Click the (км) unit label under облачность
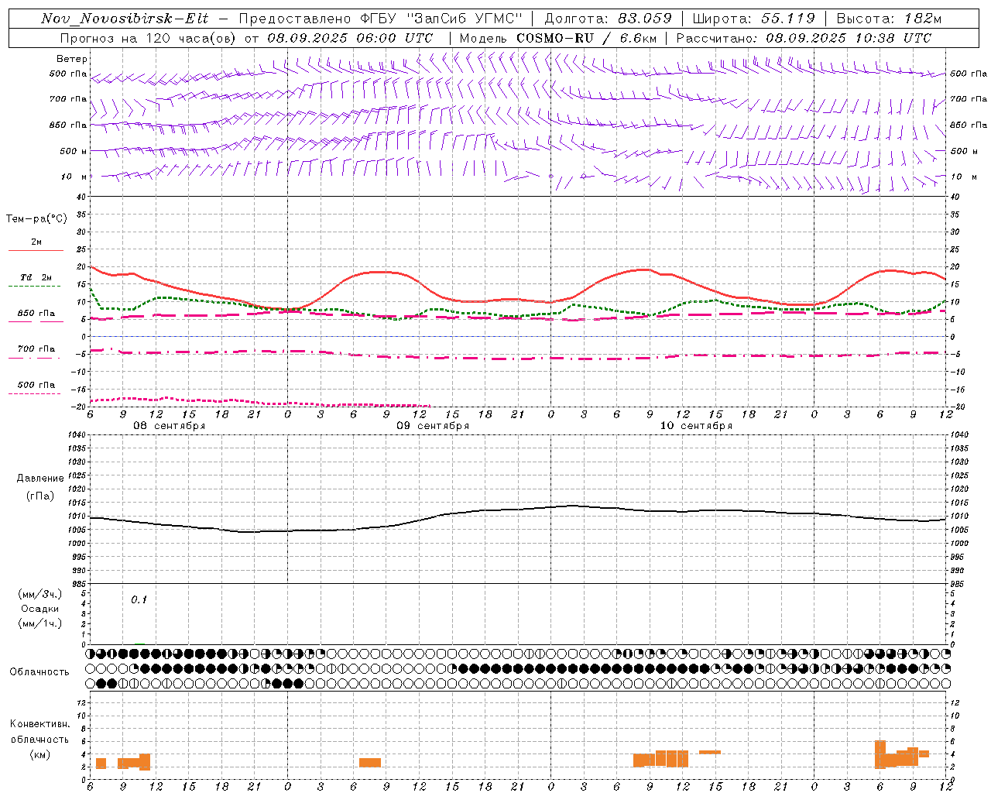This screenshot has height=793, width=991. pyautogui.click(x=39, y=754)
